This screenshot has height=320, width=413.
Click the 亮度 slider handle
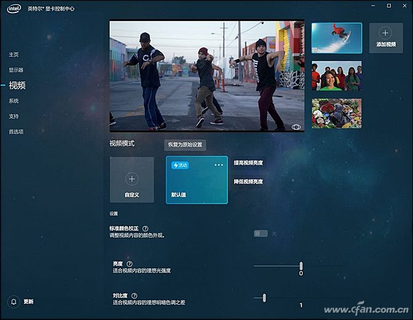(x=301, y=266)
